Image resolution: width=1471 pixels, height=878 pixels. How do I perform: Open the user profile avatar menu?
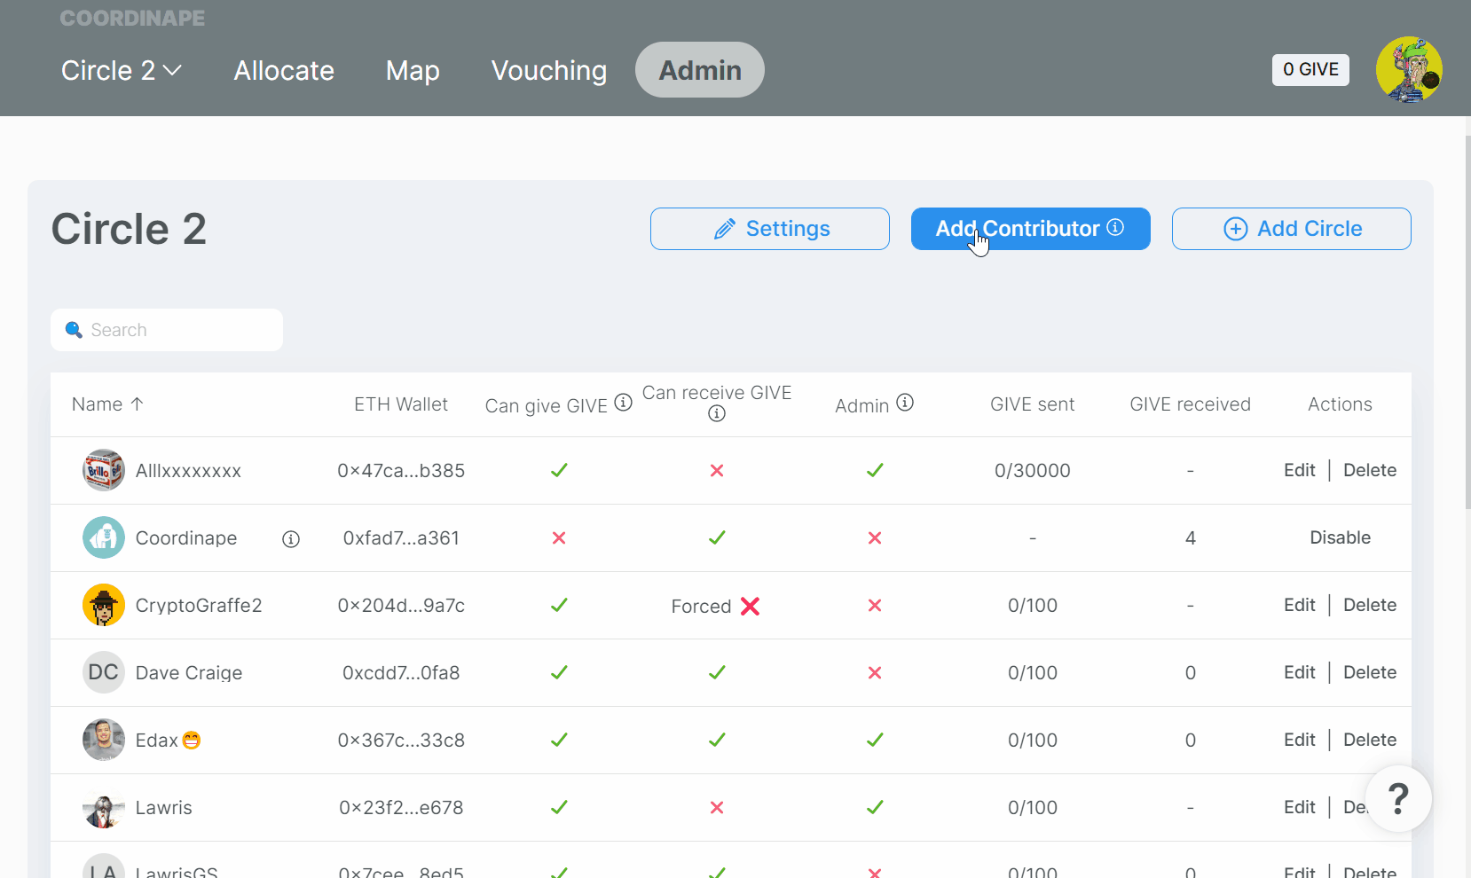click(x=1409, y=69)
